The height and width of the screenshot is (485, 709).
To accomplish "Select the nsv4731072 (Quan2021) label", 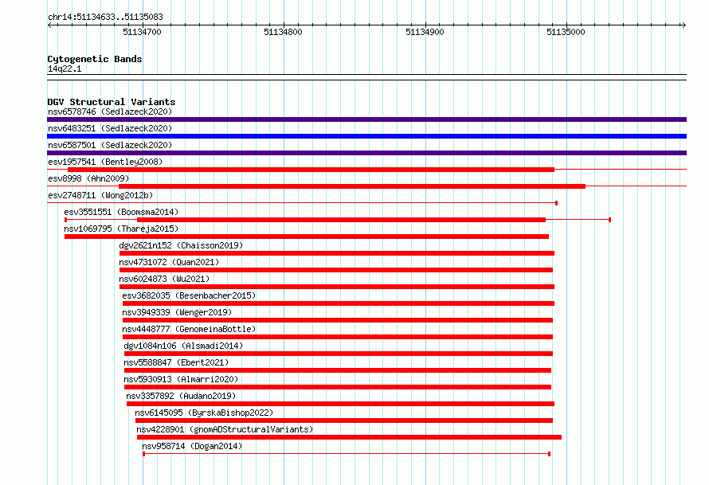I will tap(169, 262).
